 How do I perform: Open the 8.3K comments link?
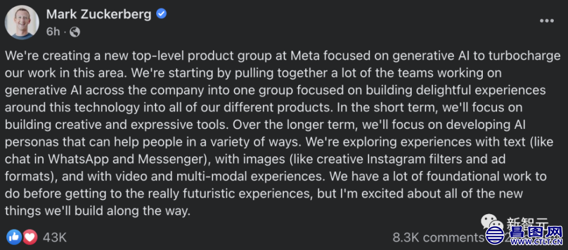[438, 238]
